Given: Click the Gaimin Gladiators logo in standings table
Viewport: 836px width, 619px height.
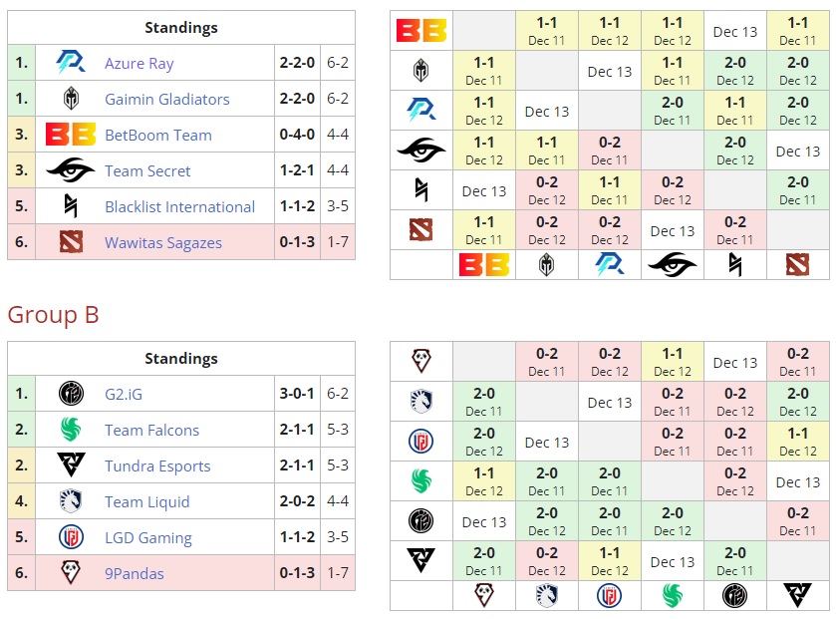Looking at the screenshot, I should tap(71, 99).
